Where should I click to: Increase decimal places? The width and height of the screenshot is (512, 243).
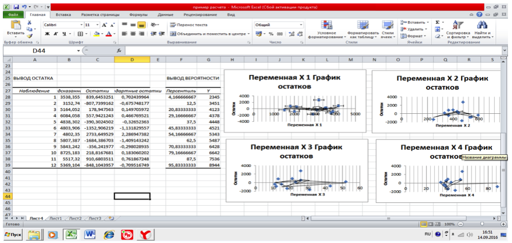tap(292, 34)
